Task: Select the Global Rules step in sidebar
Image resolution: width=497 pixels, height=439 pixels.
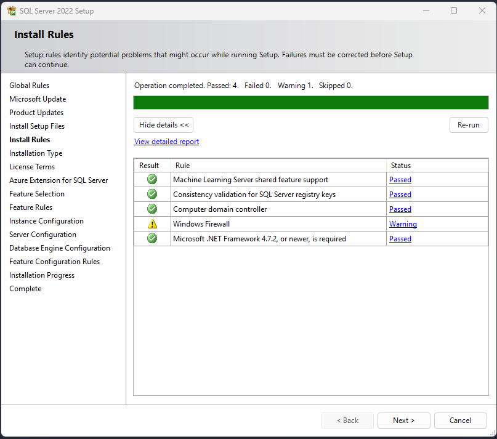Action: pyautogui.click(x=29, y=86)
